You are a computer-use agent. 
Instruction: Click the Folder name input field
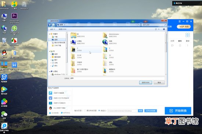click(x=117, y=78)
